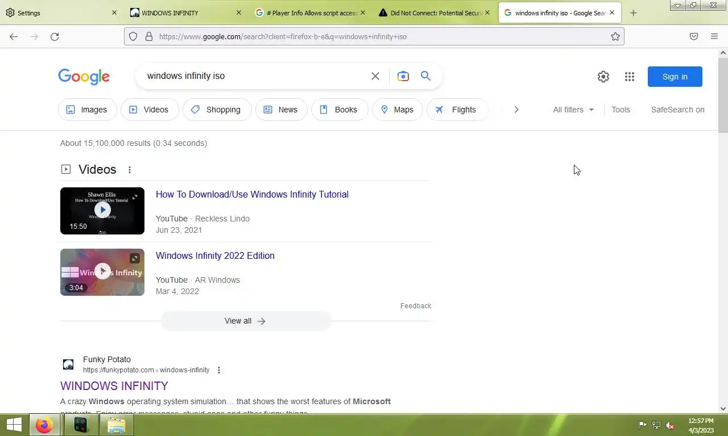Open tracking protection shield icon
The image size is (728, 436).
(133, 36)
